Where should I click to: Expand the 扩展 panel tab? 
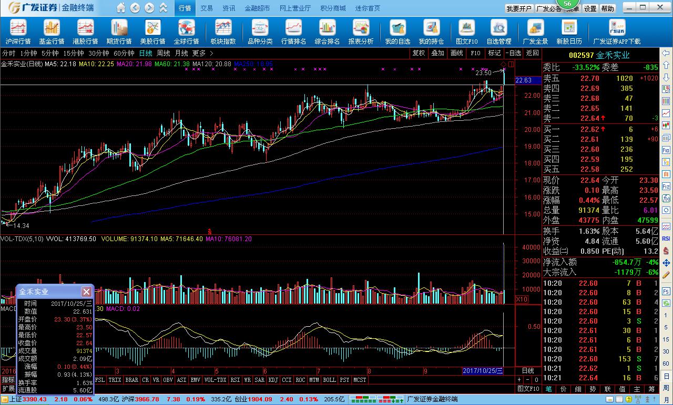click(8, 389)
